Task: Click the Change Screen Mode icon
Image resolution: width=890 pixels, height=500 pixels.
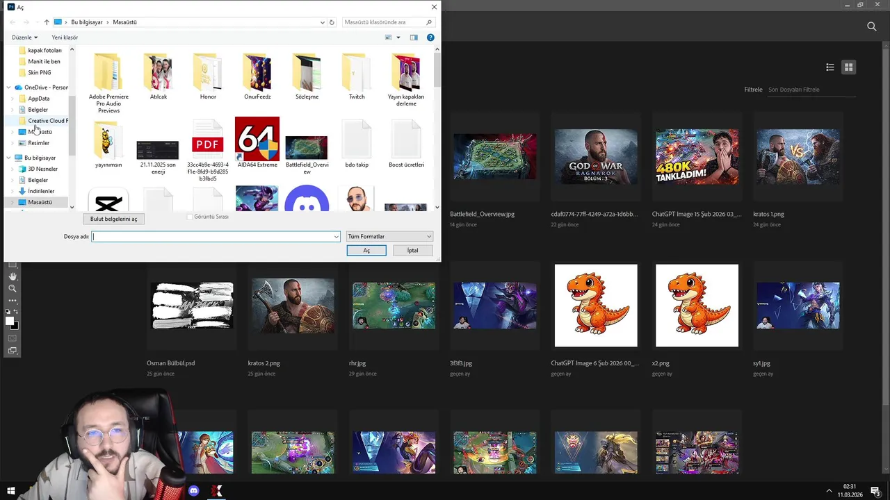Action: [12, 351]
